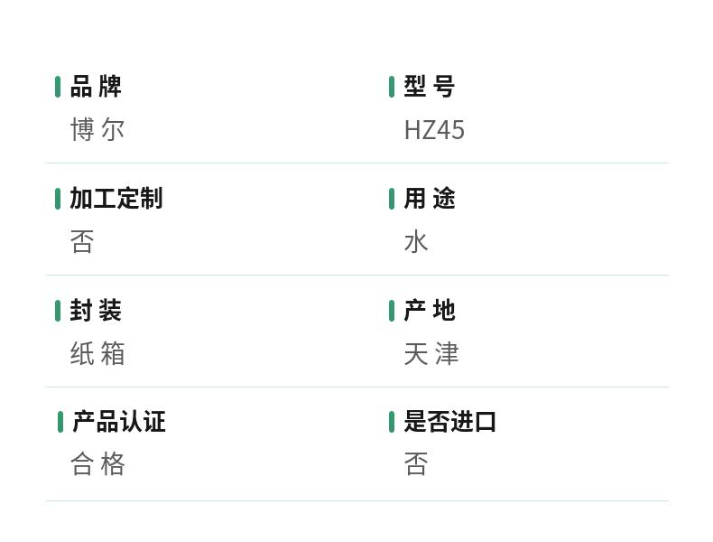Click the 是否进口 label heading

(x=450, y=421)
